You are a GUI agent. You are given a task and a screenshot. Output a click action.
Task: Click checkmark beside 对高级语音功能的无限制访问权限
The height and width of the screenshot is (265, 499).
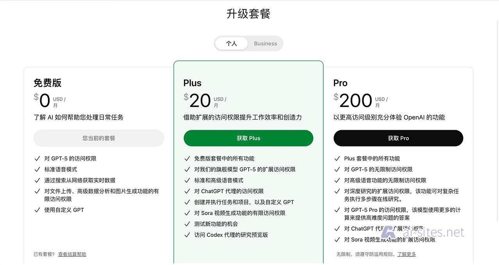point(337,180)
